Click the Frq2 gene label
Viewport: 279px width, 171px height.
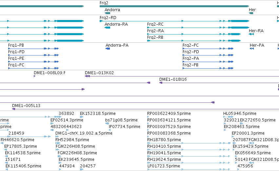tap(104, 3)
